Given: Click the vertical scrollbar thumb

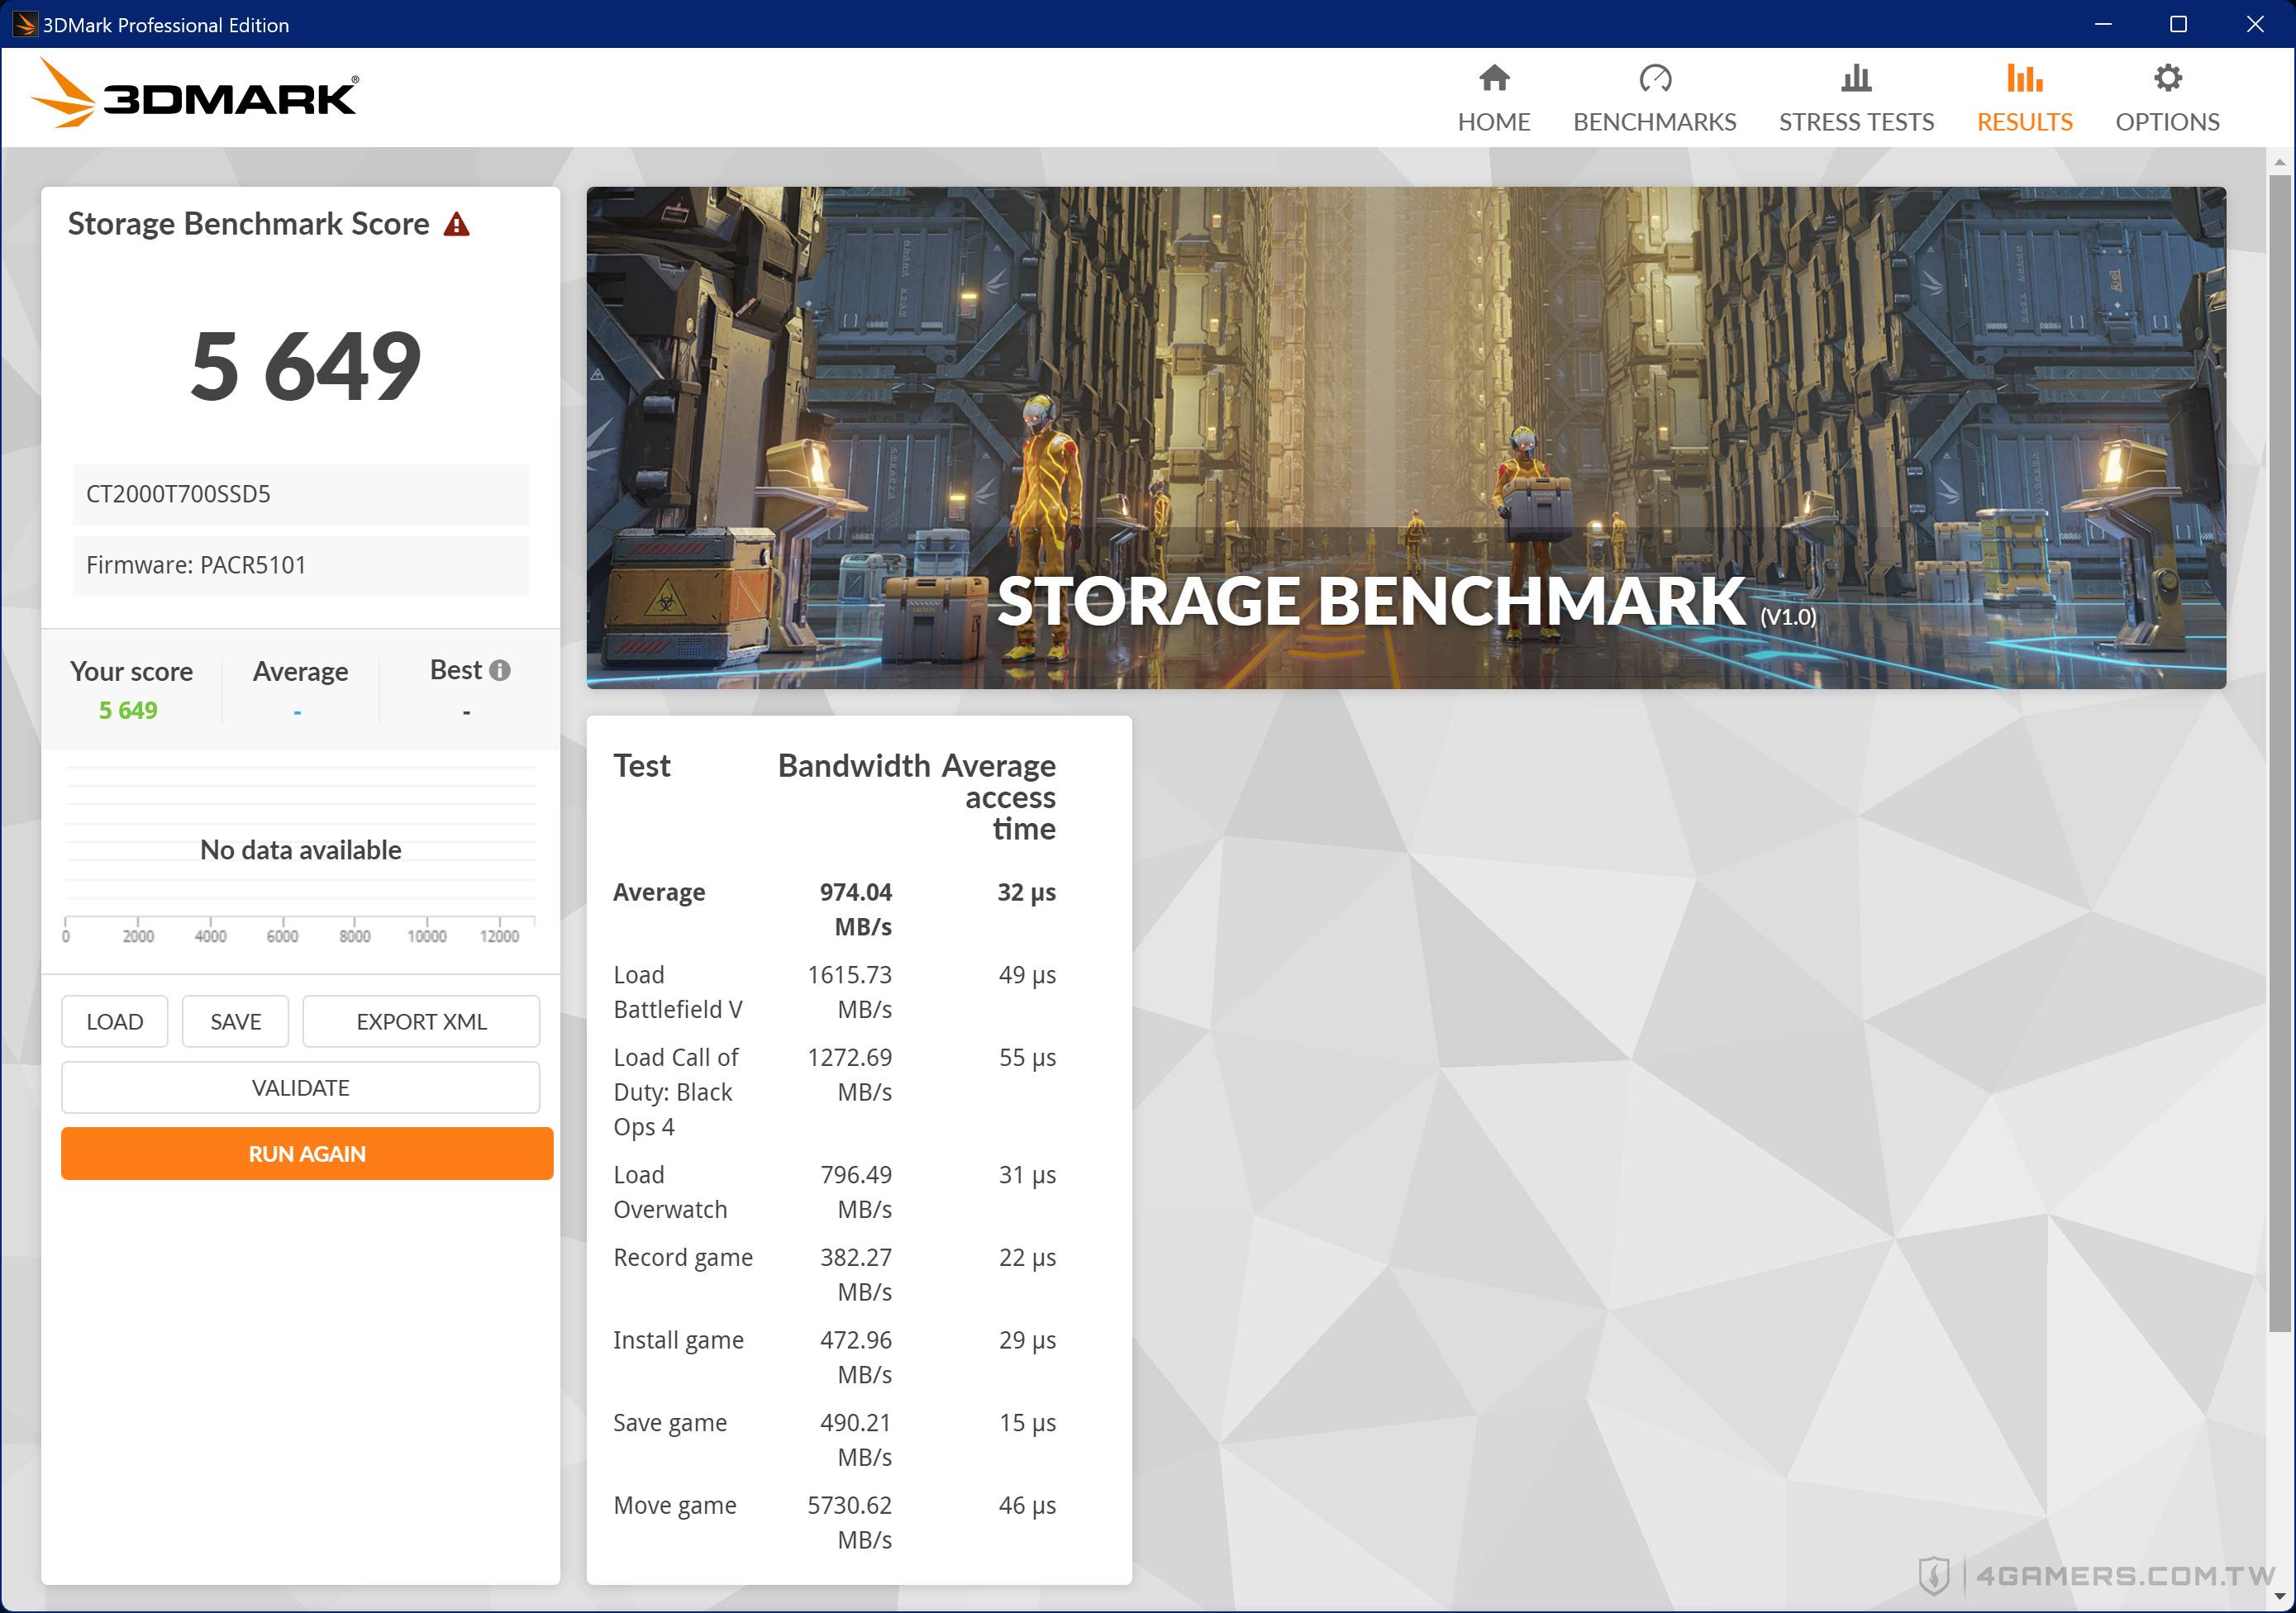Looking at the screenshot, I should (x=2279, y=753).
